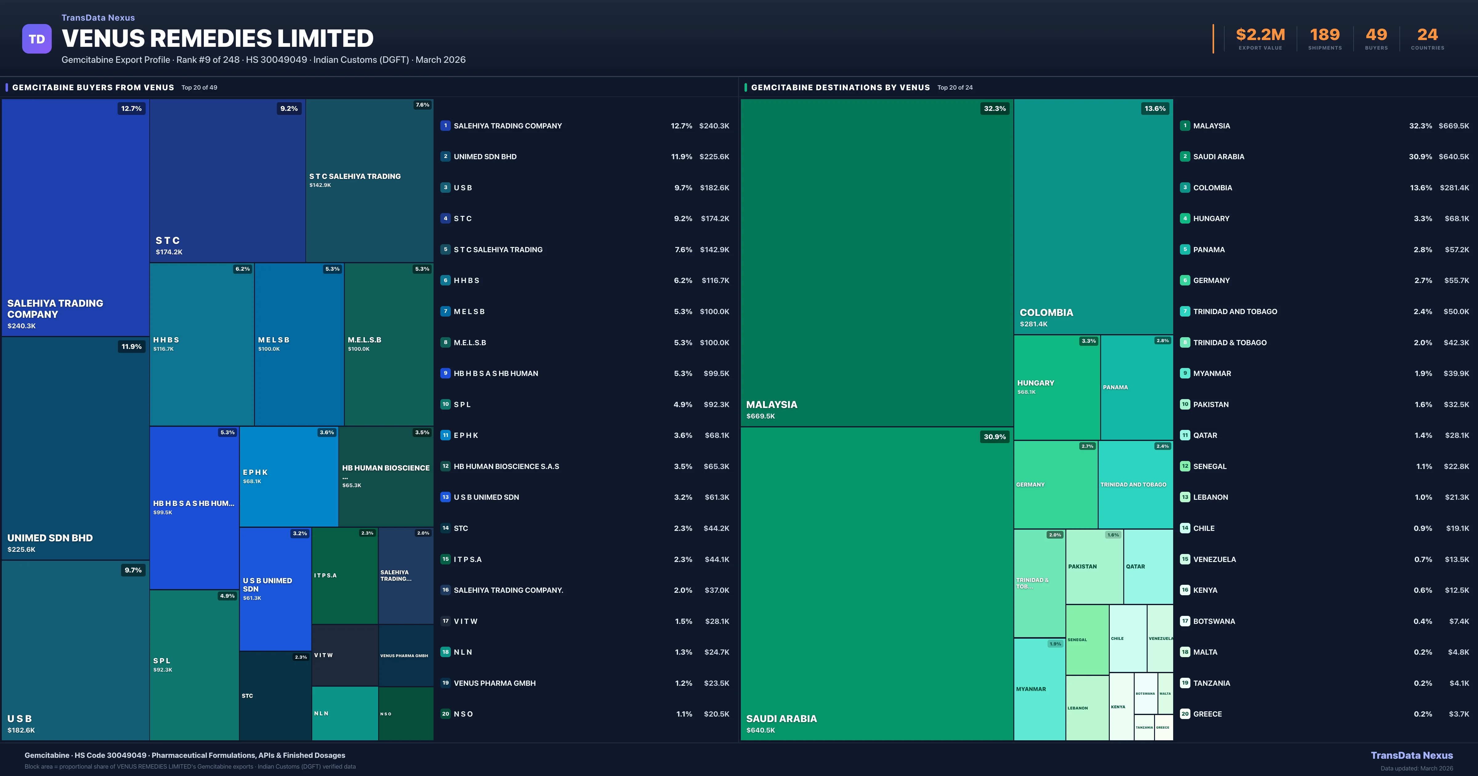Click rank badge 7 beside Trinidad and Tobago
Screen dimensions: 1478x776
(x=1185, y=312)
